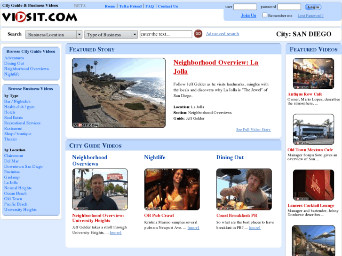342x256 pixels.
Task: Choose Ocean Beach location
Action: click(x=15, y=193)
